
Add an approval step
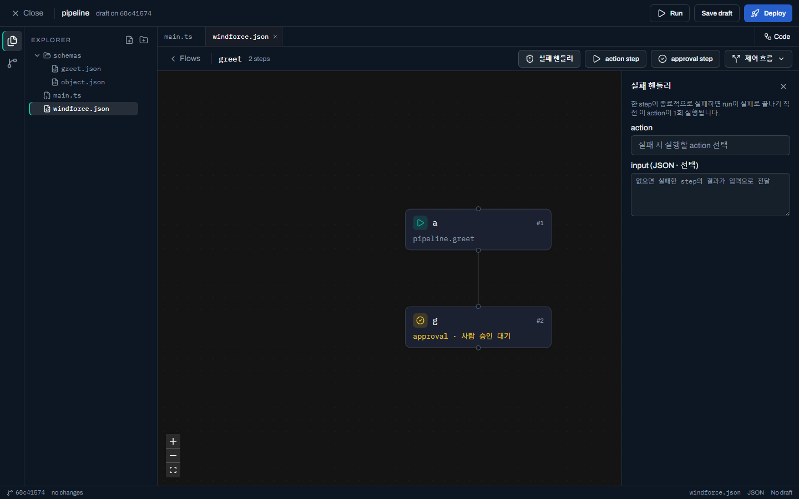pos(685,59)
